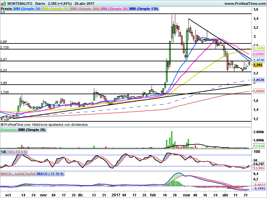Image resolution: width=267 pixels, height=198 pixels.
Task: Open the www.ProRealTime.com link
Action: [x=245, y=3]
